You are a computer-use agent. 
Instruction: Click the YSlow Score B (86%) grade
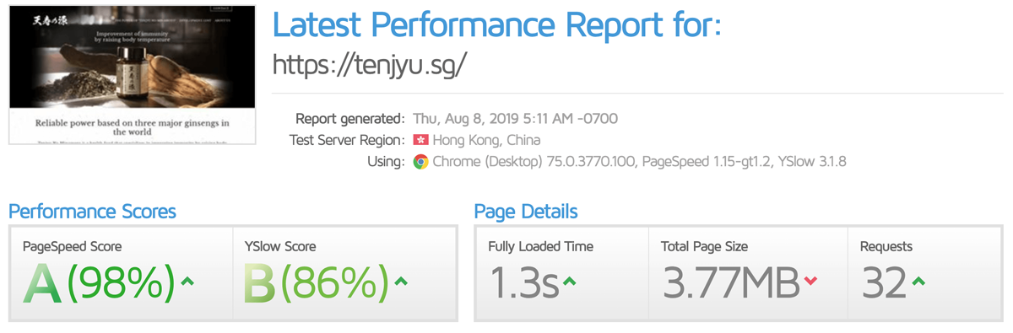pos(317,282)
